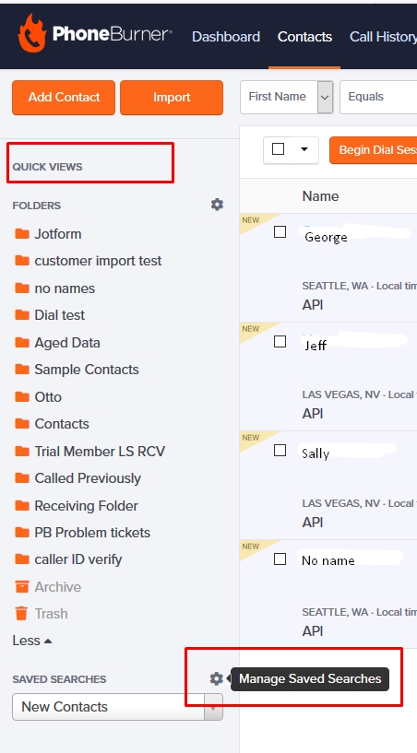417x753 pixels.
Task: Click the Name column header
Action: 320,196
